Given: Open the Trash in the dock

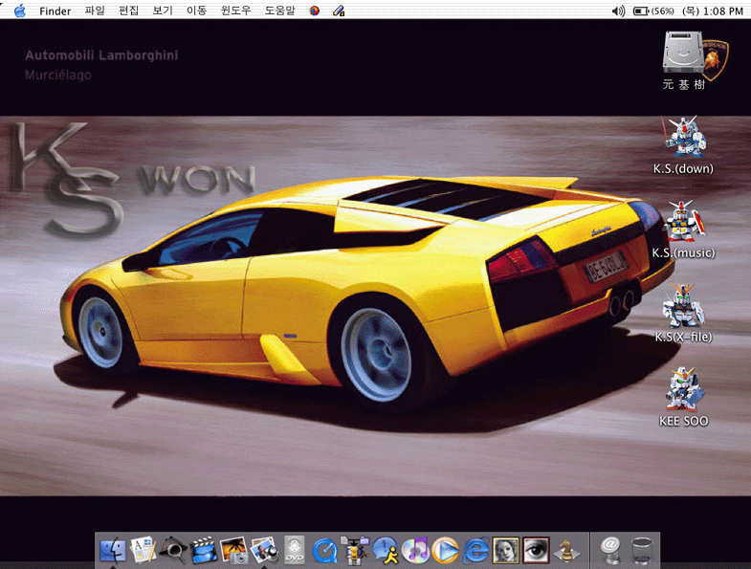Looking at the screenshot, I should point(643,550).
